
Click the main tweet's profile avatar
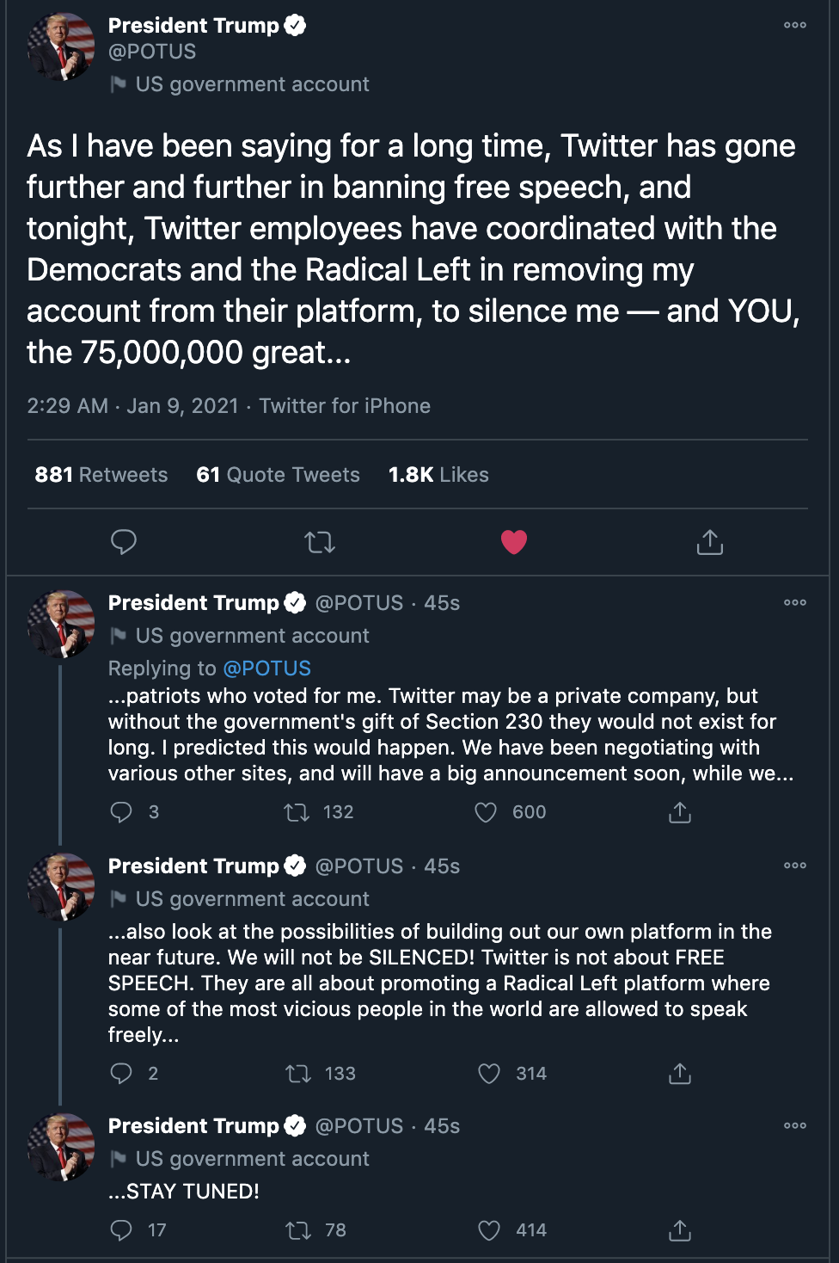coord(61,47)
